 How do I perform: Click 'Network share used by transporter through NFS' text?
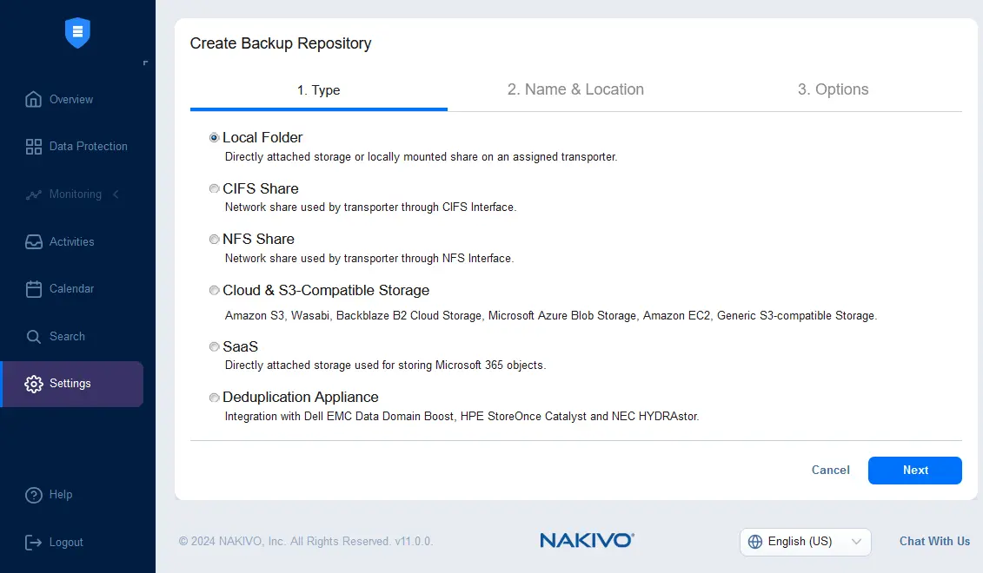tap(369, 259)
